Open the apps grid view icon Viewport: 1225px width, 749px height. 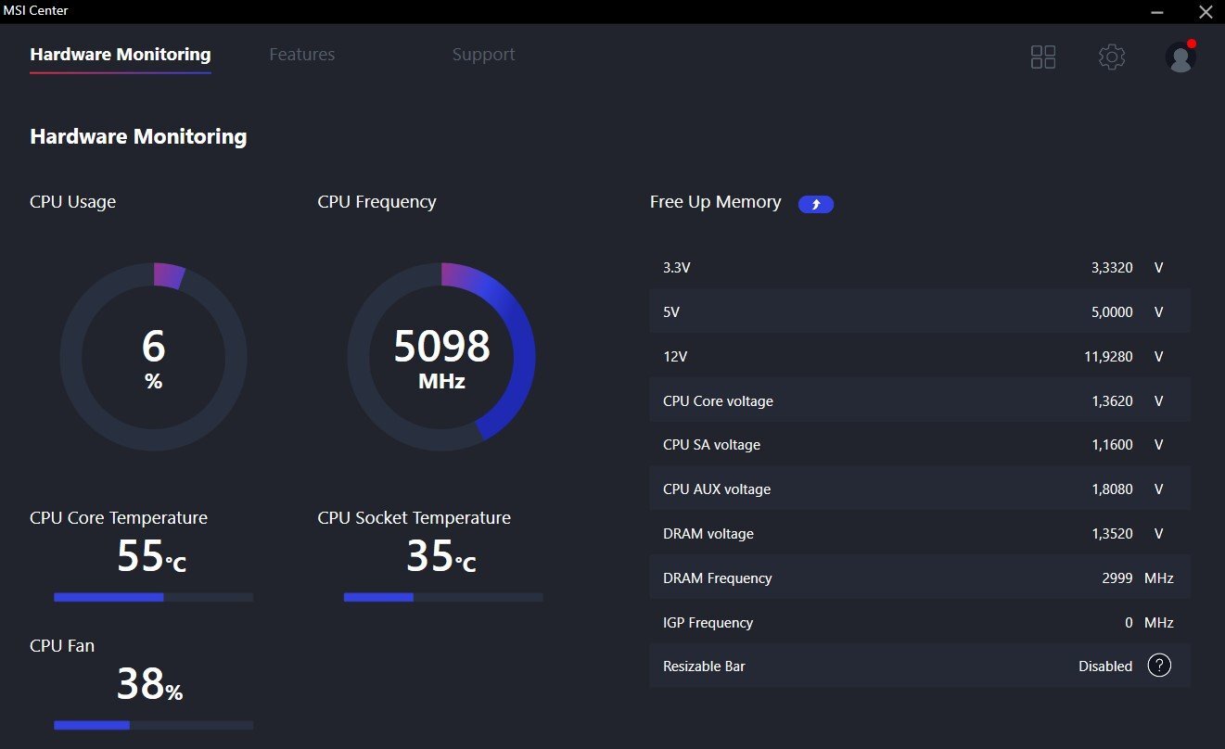click(x=1043, y=57)
